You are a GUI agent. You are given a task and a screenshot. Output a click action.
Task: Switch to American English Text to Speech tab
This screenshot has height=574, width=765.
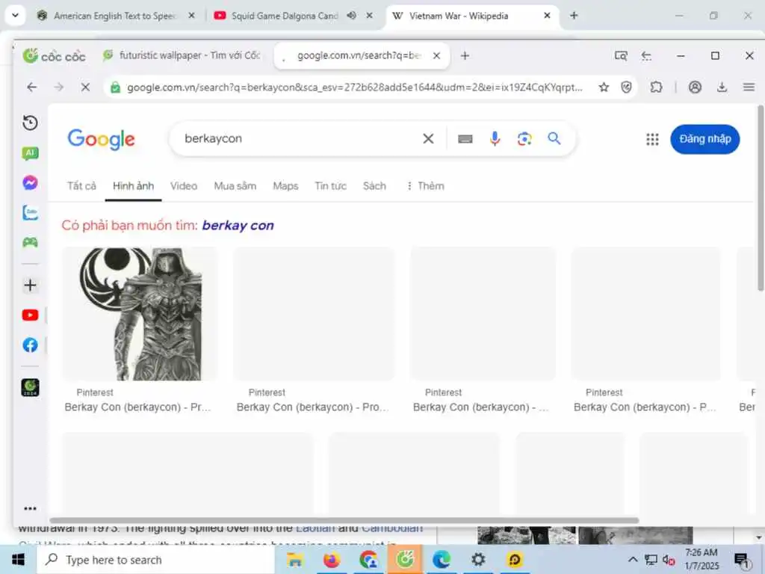115,16
